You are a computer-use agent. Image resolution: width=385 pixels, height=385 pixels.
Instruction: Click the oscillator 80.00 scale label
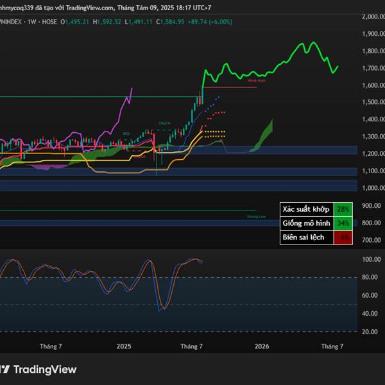click(370, 277)
